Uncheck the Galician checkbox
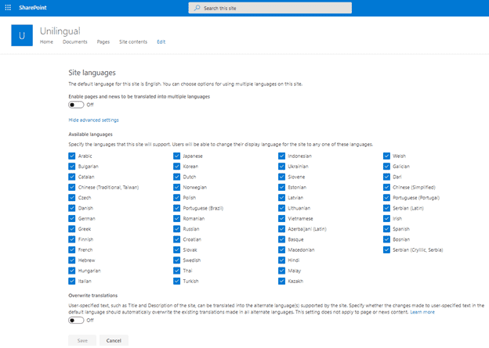Screen dimensions: 489x348 click(386, 167)
